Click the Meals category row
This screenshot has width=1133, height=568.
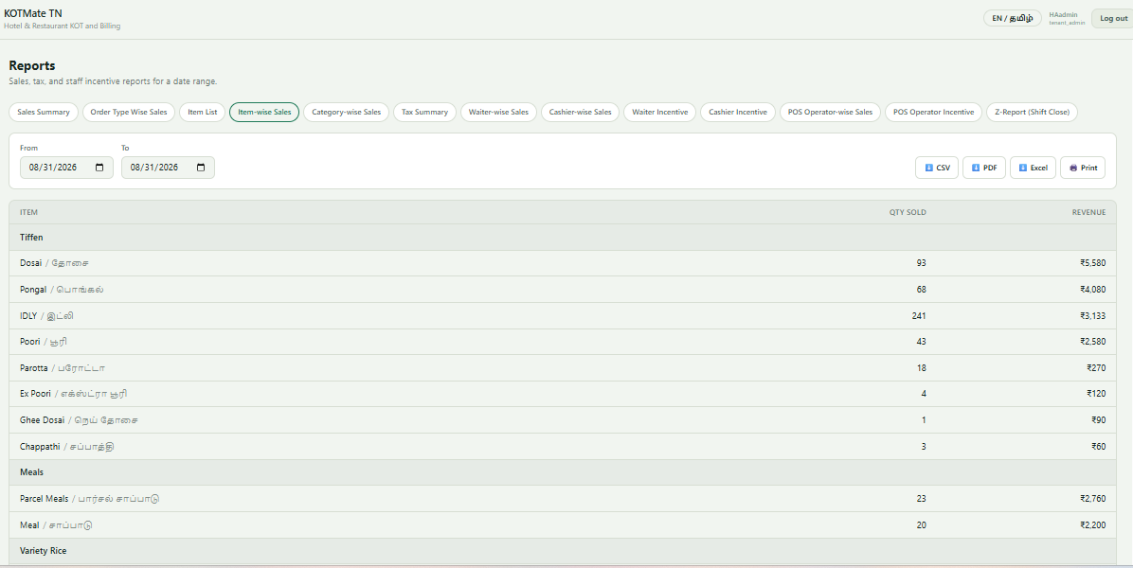[x=562, y=472]
